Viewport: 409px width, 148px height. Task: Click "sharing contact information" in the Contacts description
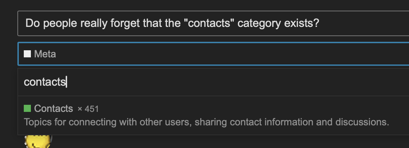pos(254,122)
